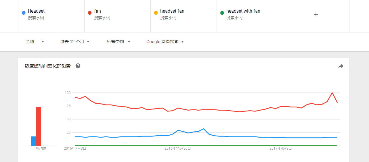Edit the fan search term

pos(97,11)
